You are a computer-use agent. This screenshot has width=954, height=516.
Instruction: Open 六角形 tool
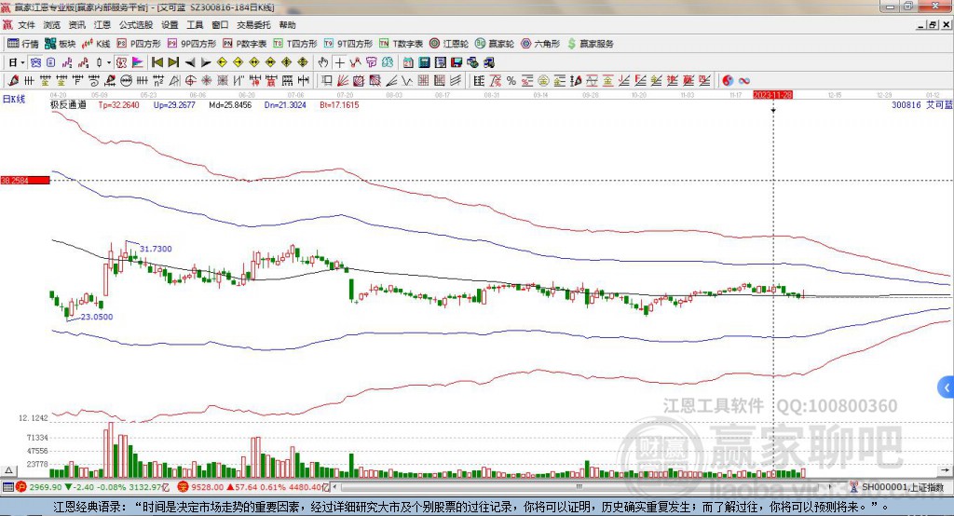540,44
